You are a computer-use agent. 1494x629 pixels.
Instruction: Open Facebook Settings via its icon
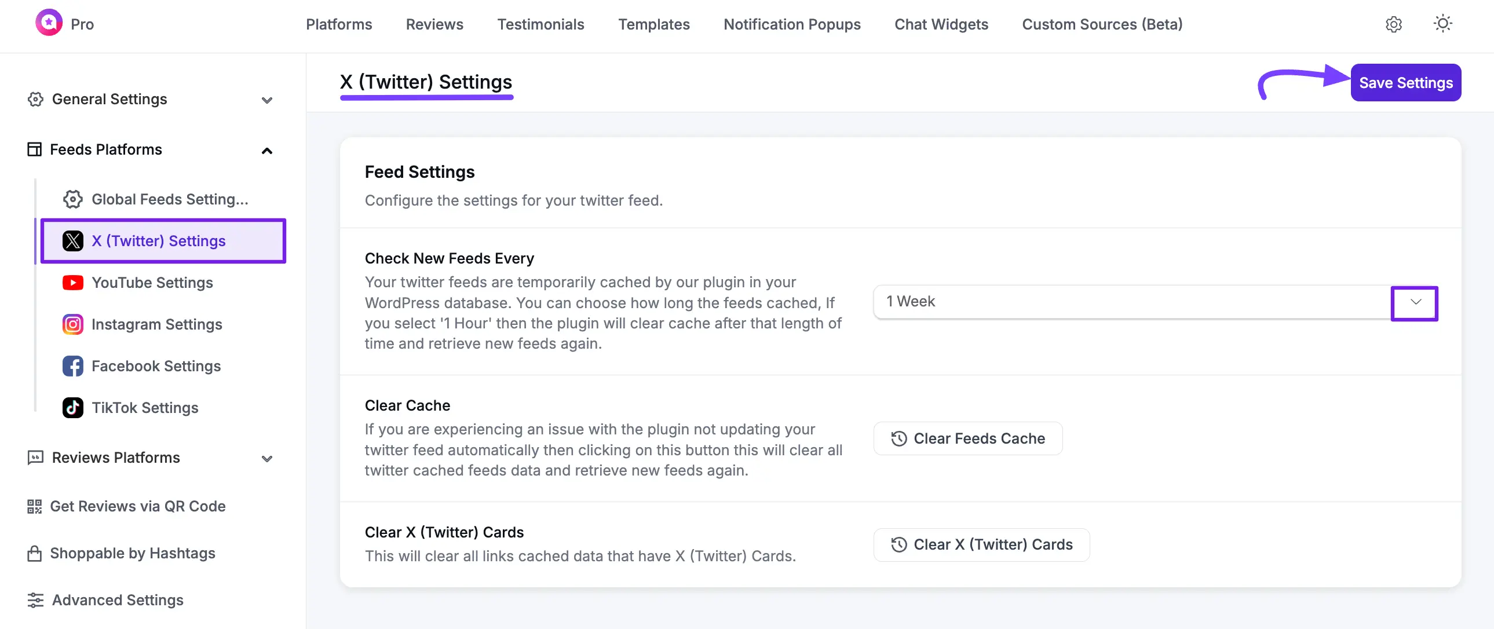[72, 366]
